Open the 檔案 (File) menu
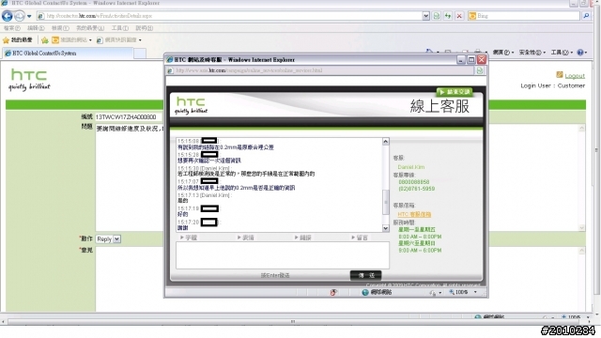Screen dimensions: 601x338 pos(12,28)
